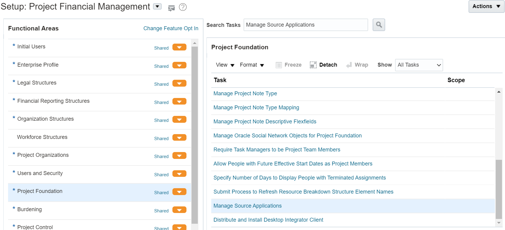
Task: Open Specify Number of Days to Display People
Action: 299,178
